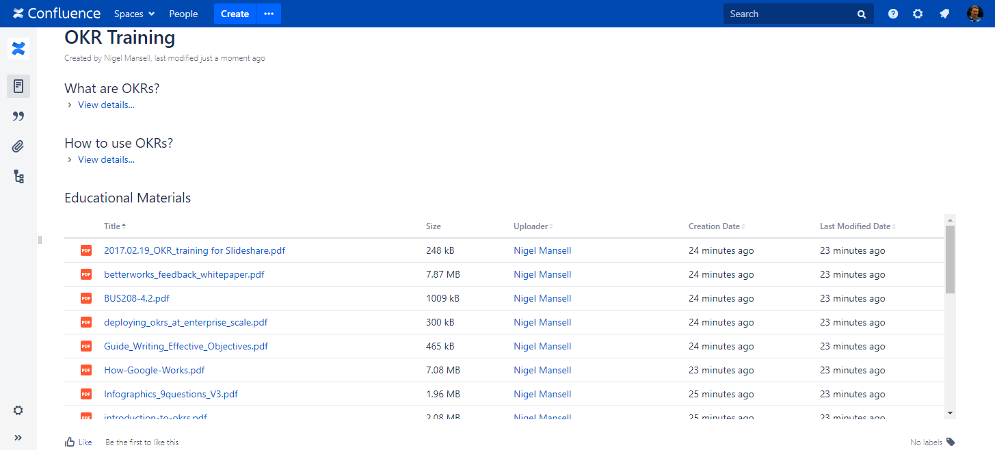Open space settings gear in sidebar
Screen dimensions: 995x450
pyautogui.click(x=18, y=410)
